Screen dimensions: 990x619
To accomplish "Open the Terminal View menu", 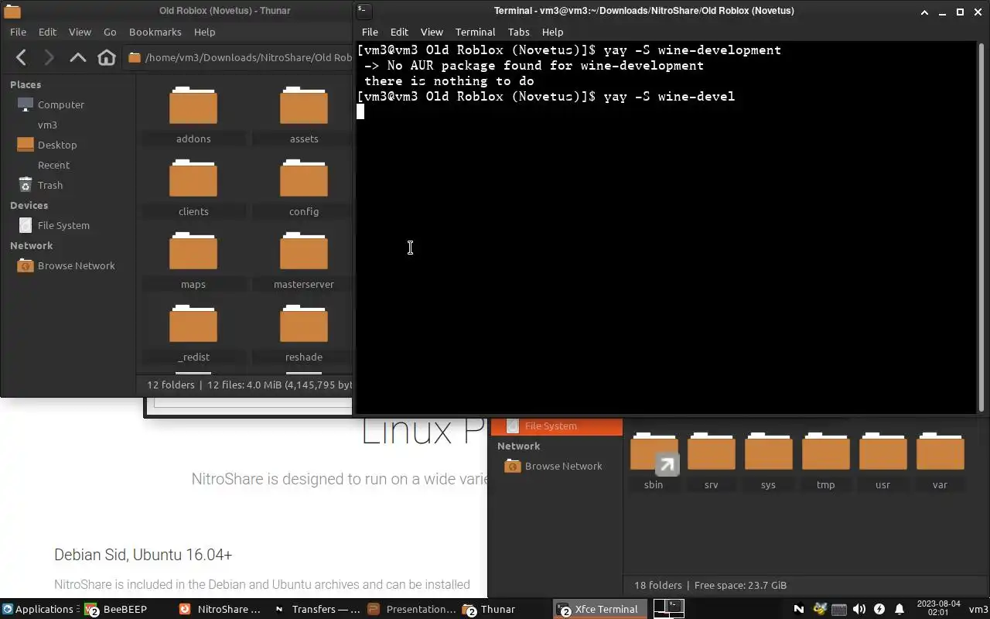I will click(432, 32).
